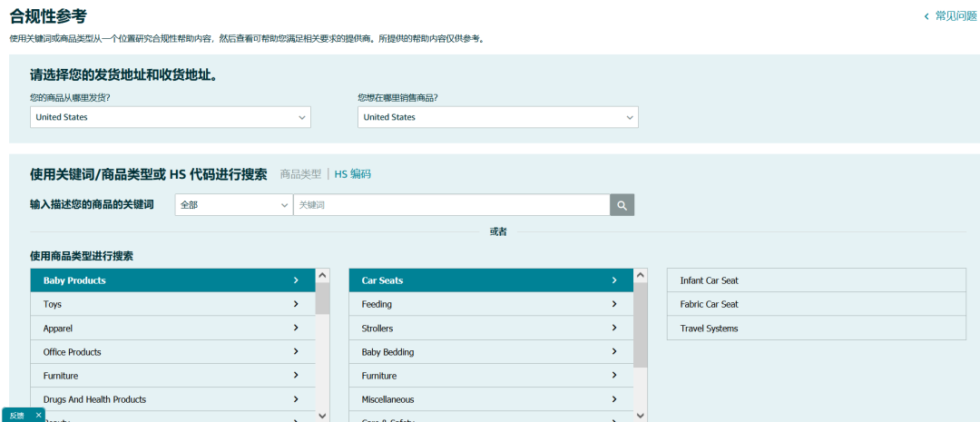Select the Miscellaneous subcategory
Image resolution: width=980 pixels, height=422 pixels.
(x=491, y=399)
